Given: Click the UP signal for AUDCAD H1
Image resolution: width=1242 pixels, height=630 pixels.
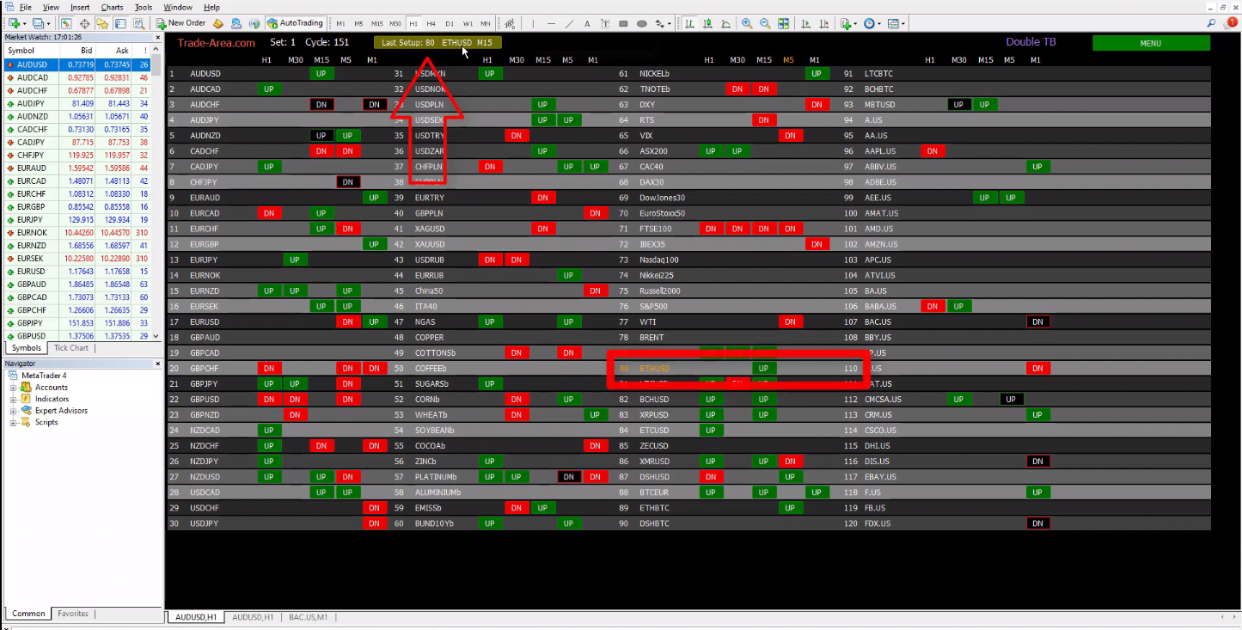Looking at the screenshot, I should point(269,89).
